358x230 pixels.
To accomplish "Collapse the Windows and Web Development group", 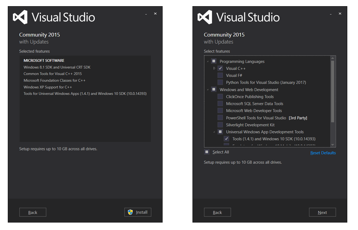I will coord(208,90).
